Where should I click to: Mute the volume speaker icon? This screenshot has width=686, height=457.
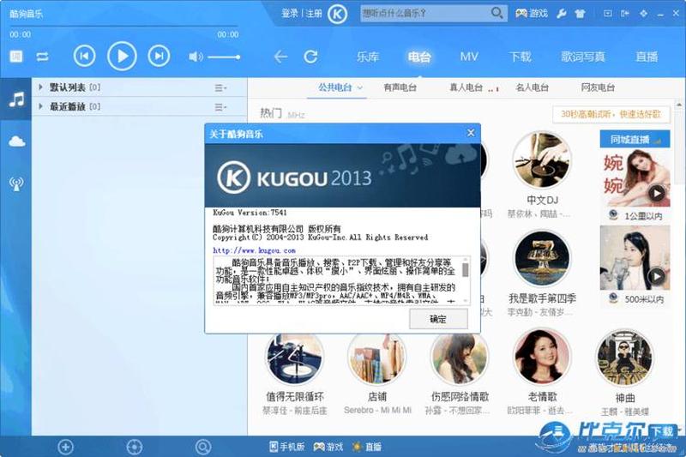[x=196, y=57]
